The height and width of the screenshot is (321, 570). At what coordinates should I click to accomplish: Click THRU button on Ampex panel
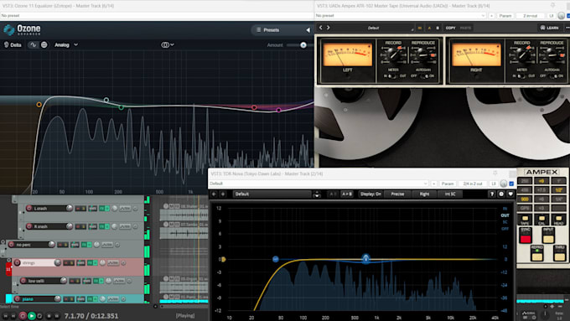coord(559,253)
